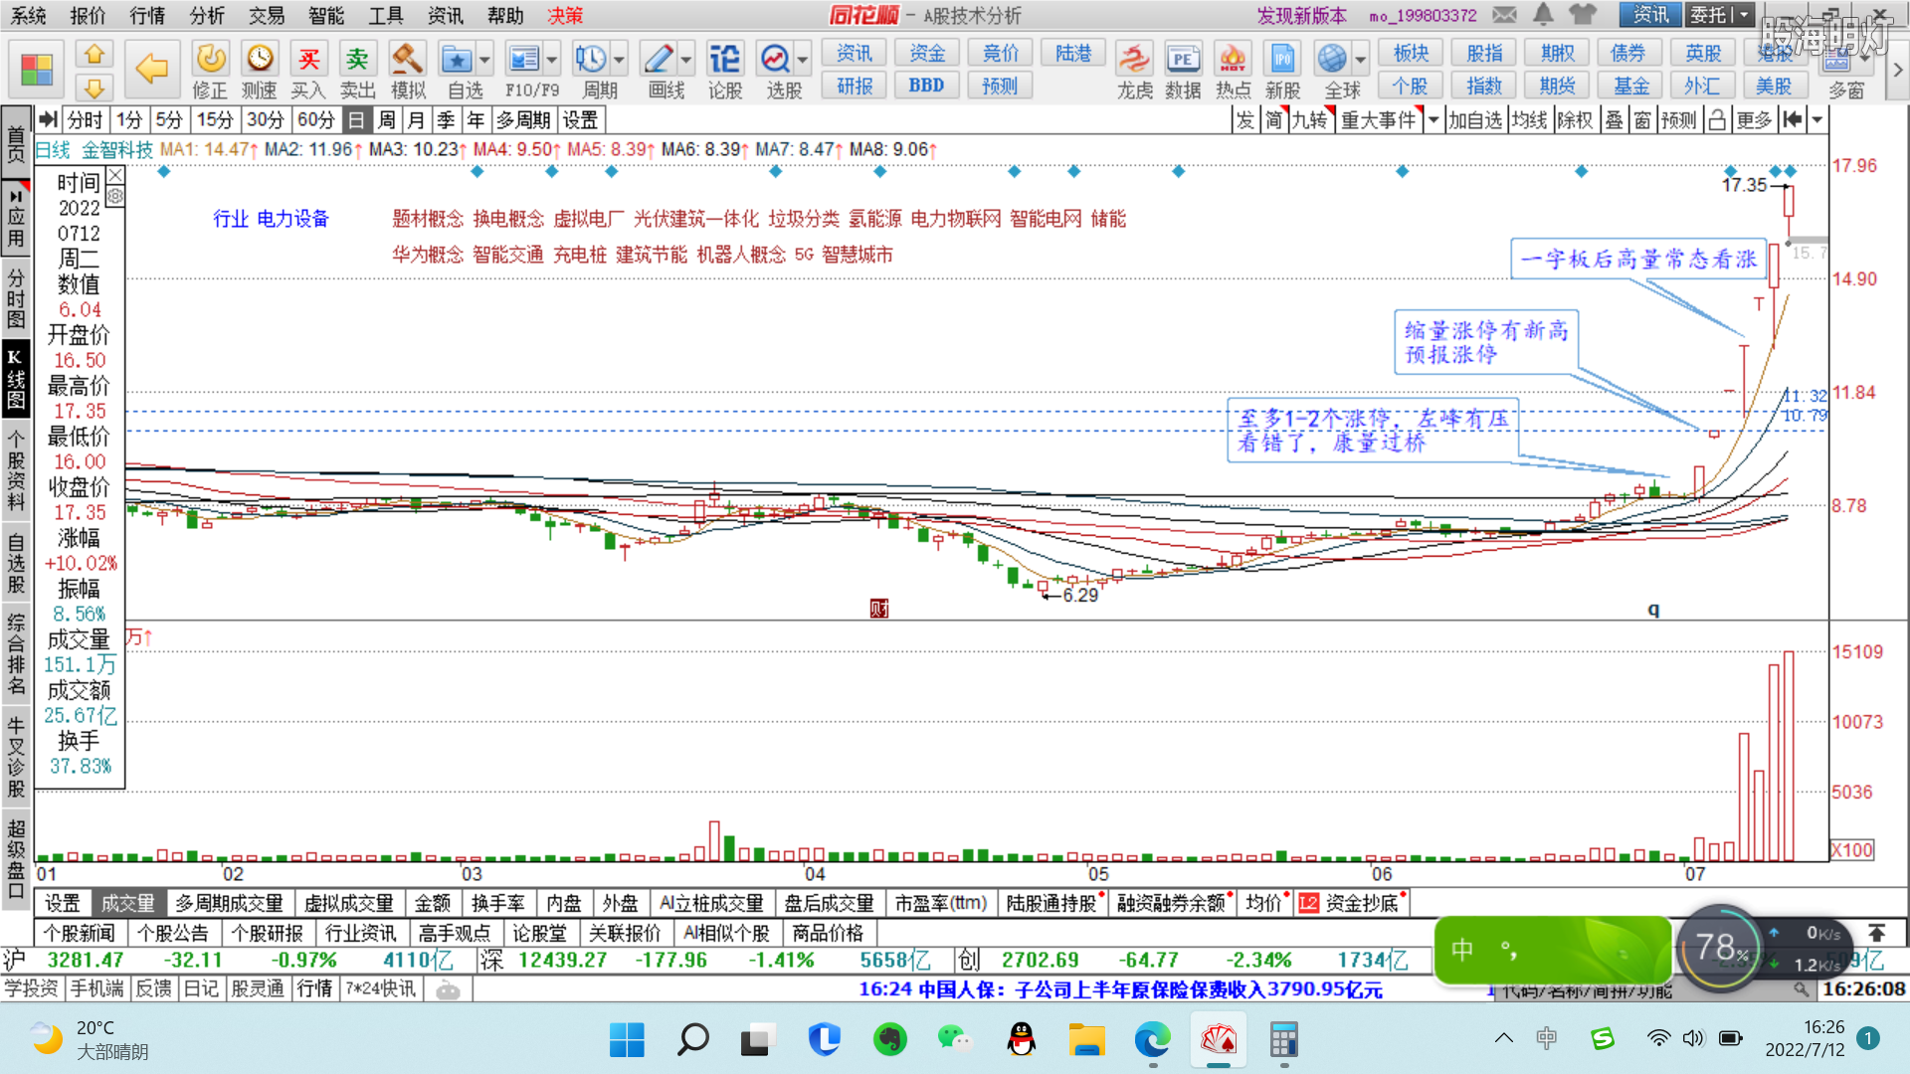Image resolution: width=1910 pixels, height=1074 pixels.
Task: Expand the 选股 dropdown arrow
Action: (803, 60)
